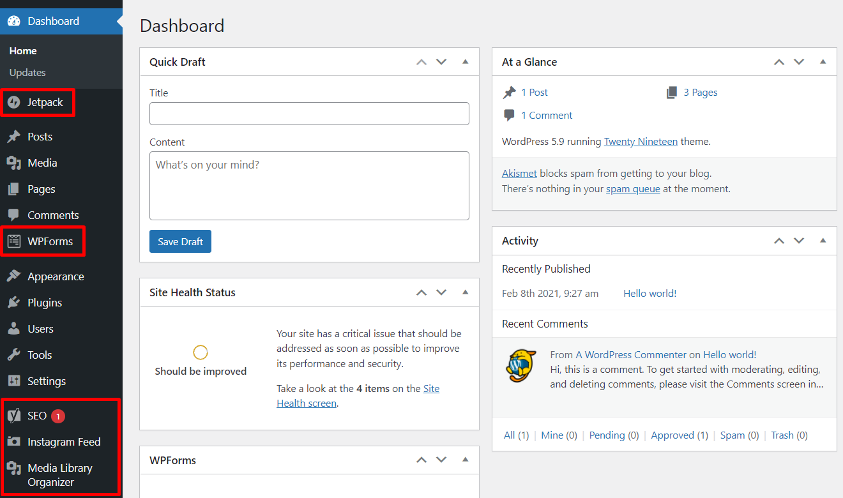Click the What's on your mind content box

coord(309,186)
